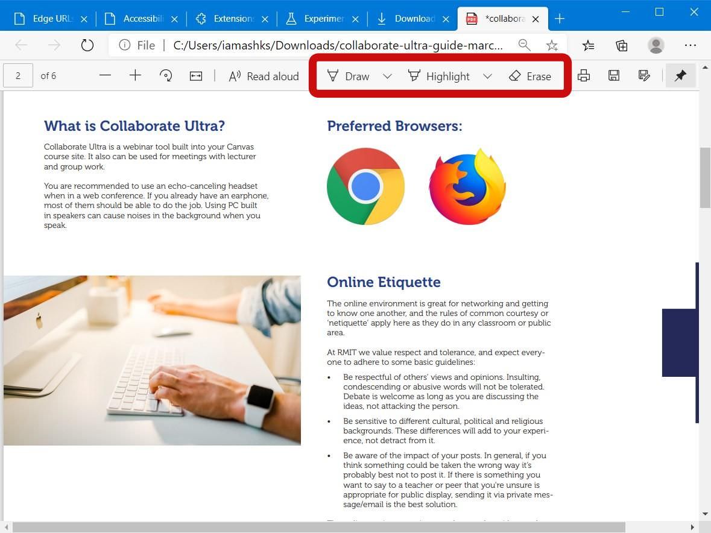Open a new tab with plus button
The width and height of the screenshot is (711, 533).
click(560, 19)
